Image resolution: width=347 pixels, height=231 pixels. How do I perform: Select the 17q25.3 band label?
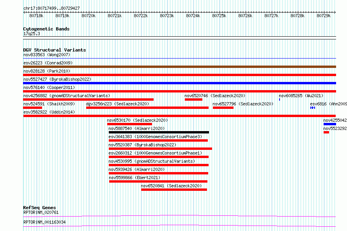(x=32, y=34)
